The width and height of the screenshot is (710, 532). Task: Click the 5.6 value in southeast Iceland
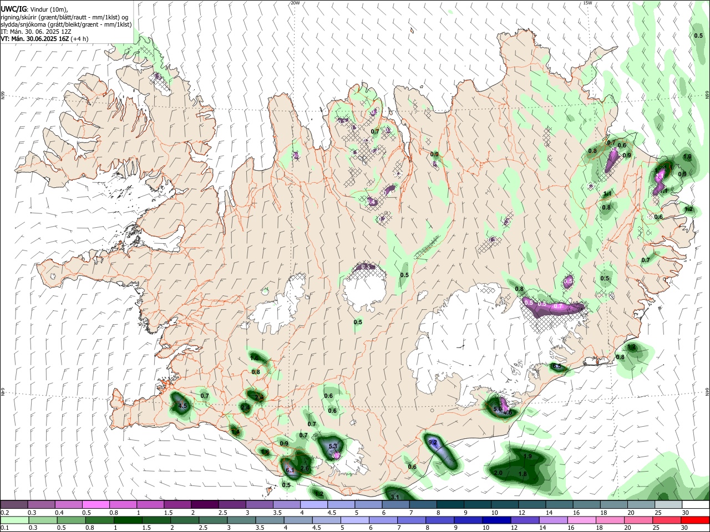coord(498,408)
